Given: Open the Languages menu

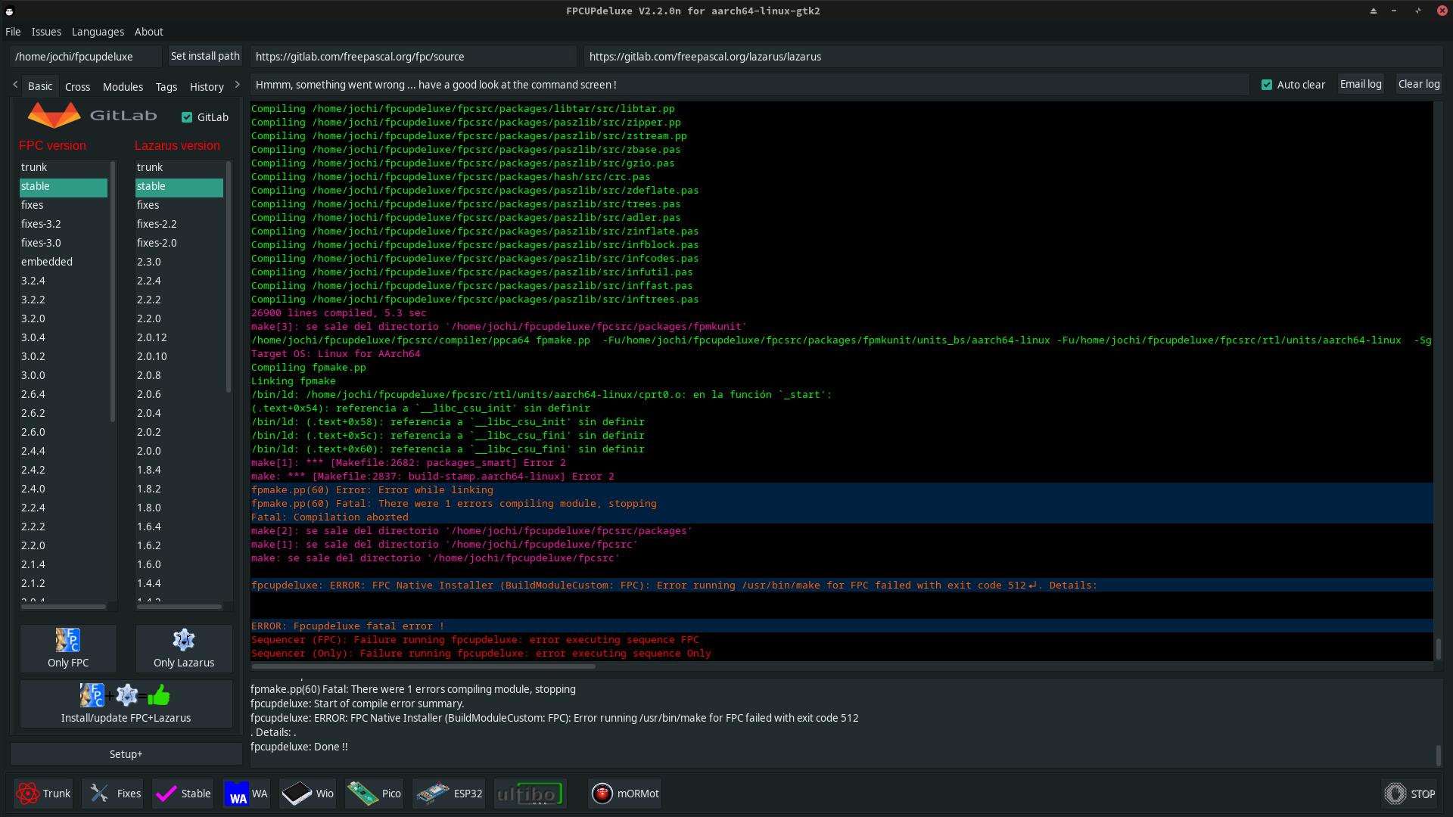Looking at the screenshot, I should pos(98,32).
